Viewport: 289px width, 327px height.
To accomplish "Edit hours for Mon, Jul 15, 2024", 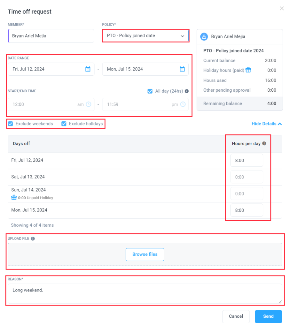I will click(246, 210).
